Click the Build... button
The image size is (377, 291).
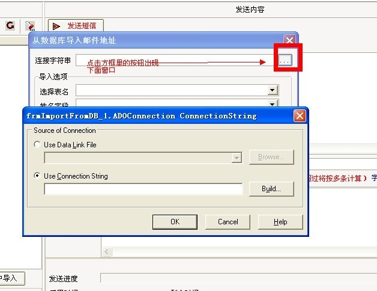(271, 189)
